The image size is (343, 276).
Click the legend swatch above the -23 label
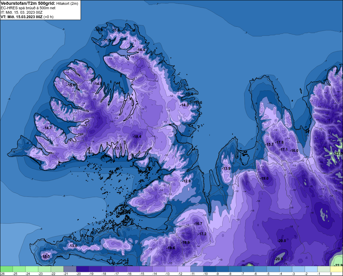click(44, 269)
